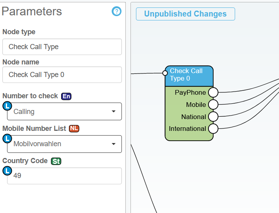The height and width of the screenshot is (213, 279).
Task: Click the node's input connector dot
Action: coord(165,73)
